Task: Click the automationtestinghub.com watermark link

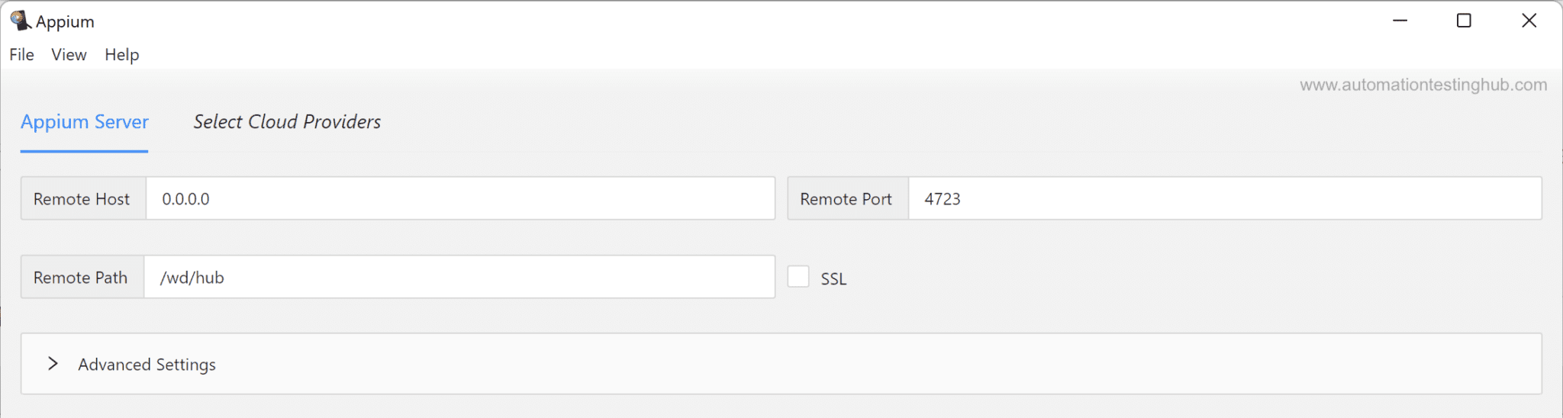Action: click(x=1423, y=85)
